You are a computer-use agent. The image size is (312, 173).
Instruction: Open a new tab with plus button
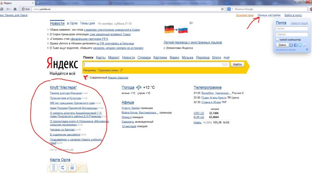click(38, 3)
